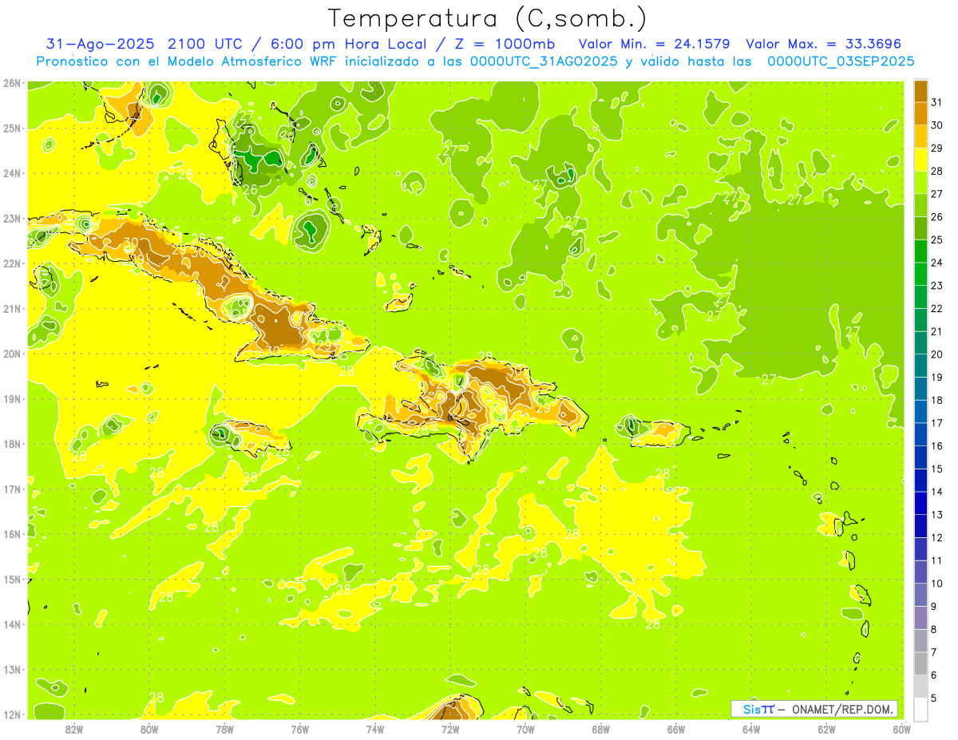Screen dimensions: 958x740
Task: Select the "68W" longitude axis label
Action: (x=601, y=729)
